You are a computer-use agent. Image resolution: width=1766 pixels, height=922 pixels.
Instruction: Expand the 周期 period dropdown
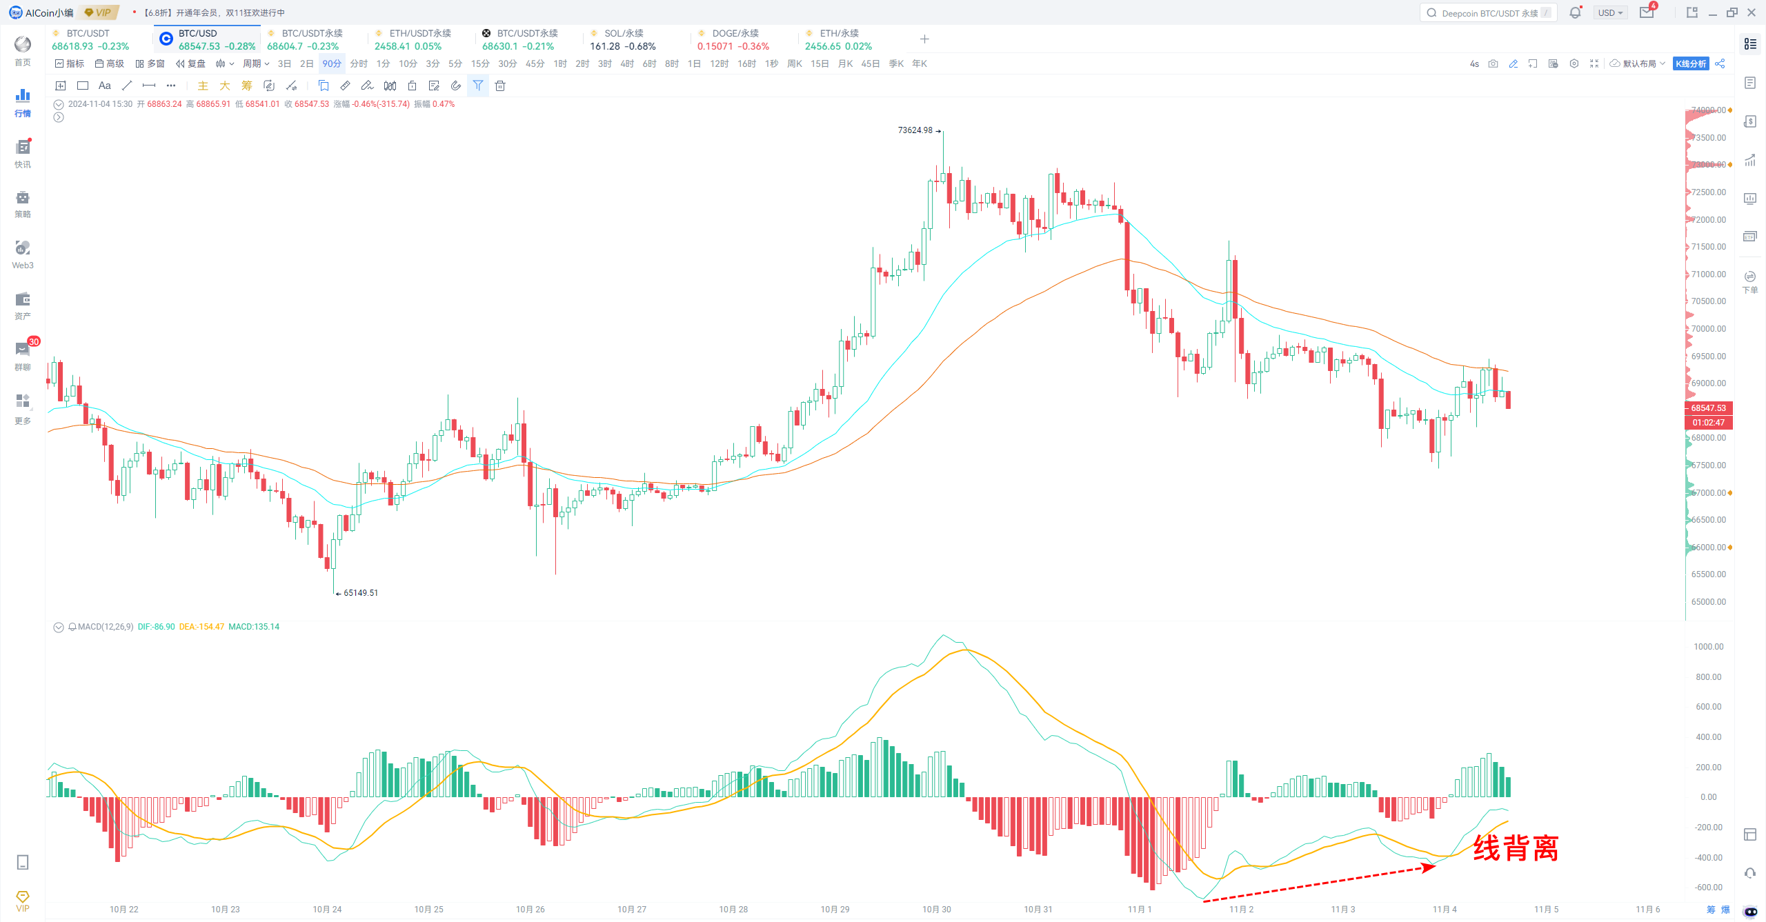(256, 63)
